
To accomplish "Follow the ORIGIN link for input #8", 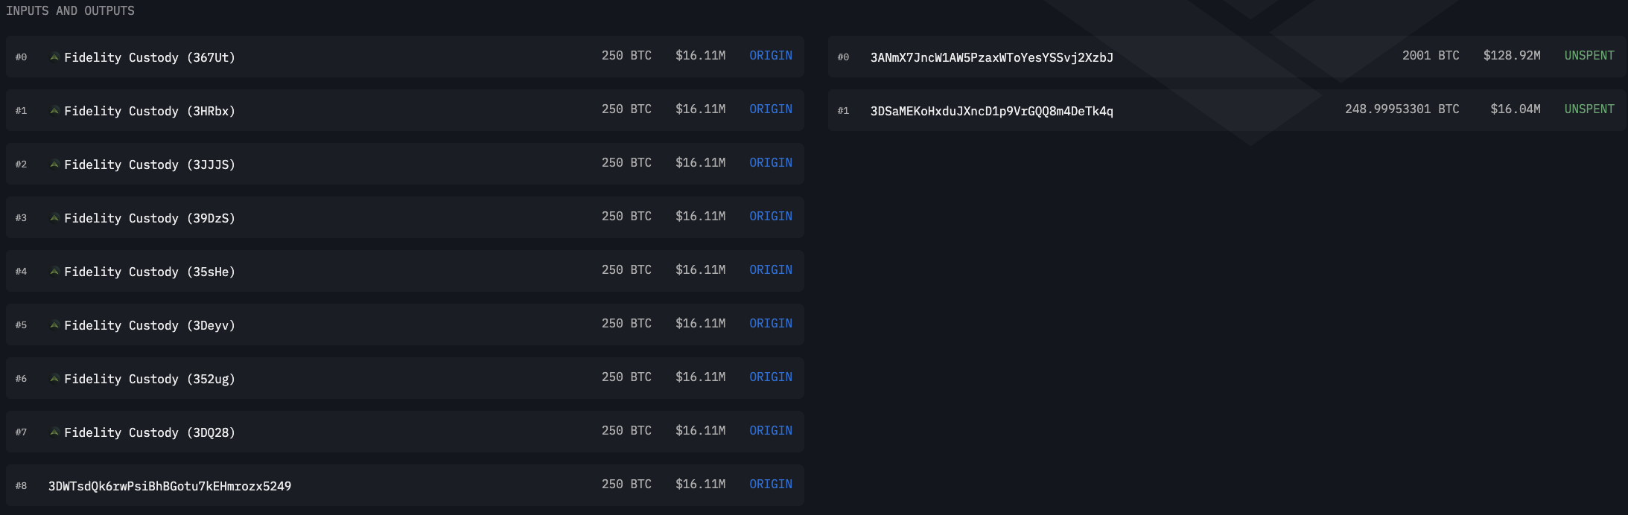I will [770, 484].
